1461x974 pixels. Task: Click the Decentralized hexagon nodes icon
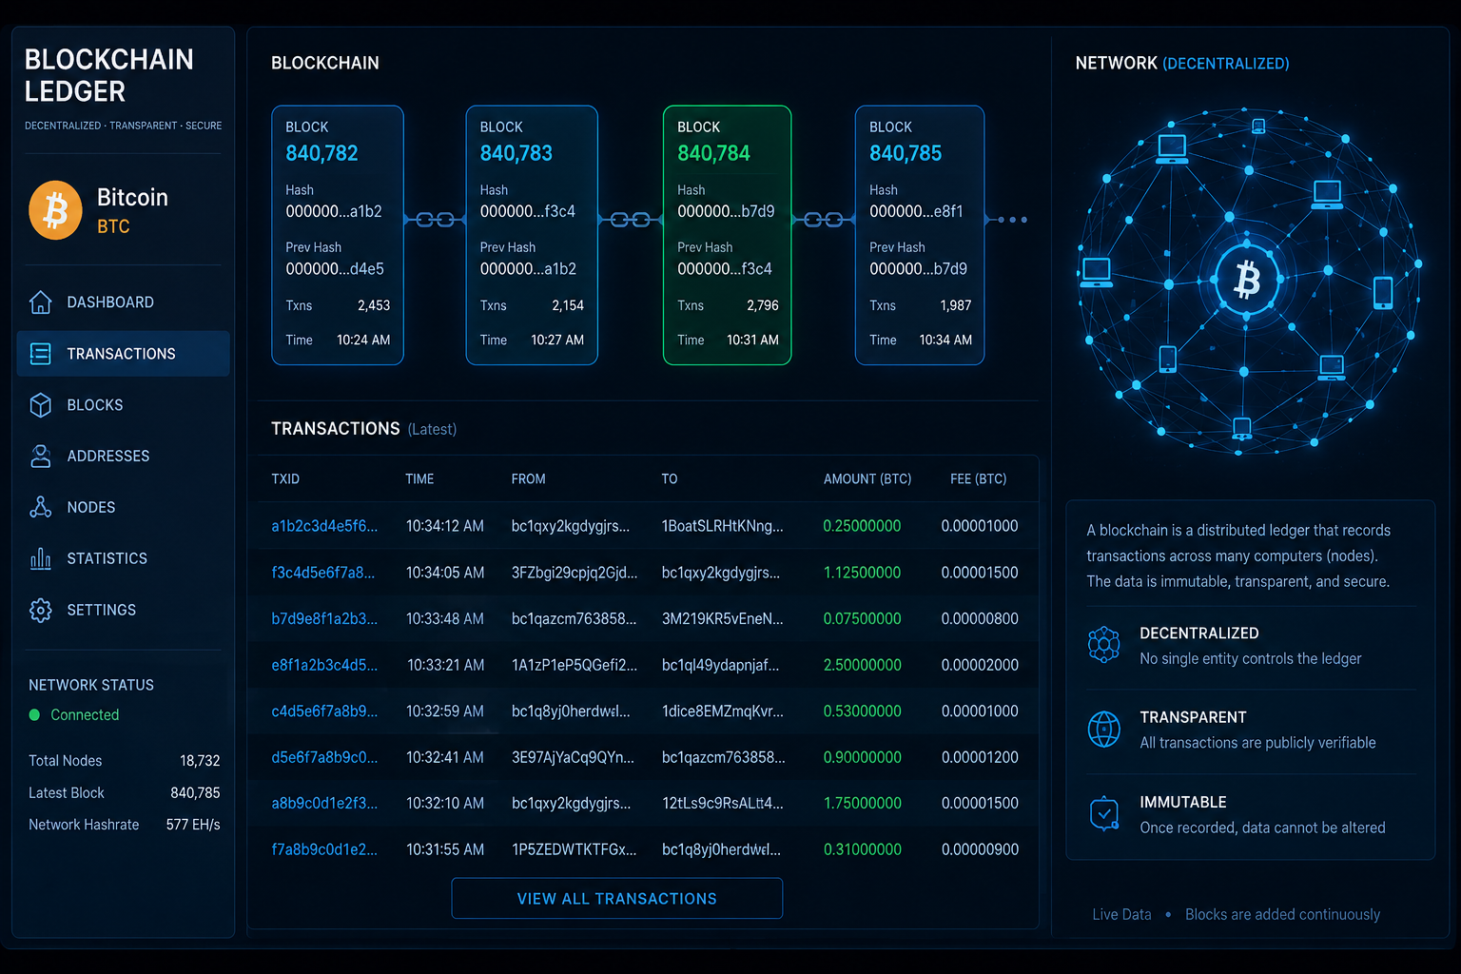[x=1103, y=645]
